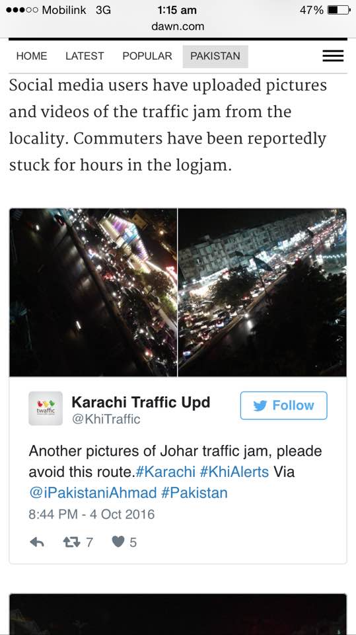356x635 pixels.
Task: Select the PAKISTAN tab
Action: point(215,56)
